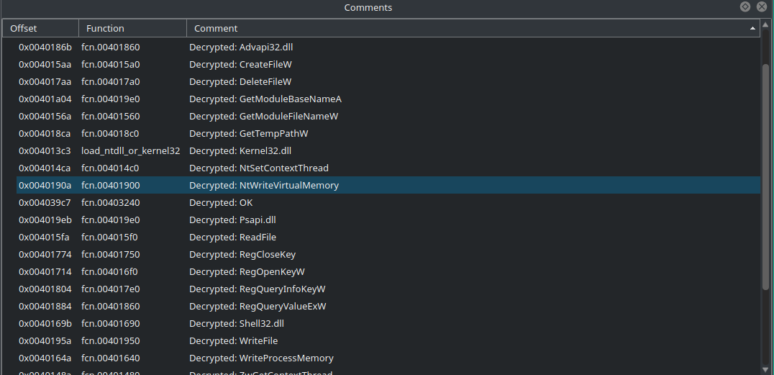Screen dimensions: 774x375
Task: Select the RegCloseKey comment entry
Action: point(242,255)
